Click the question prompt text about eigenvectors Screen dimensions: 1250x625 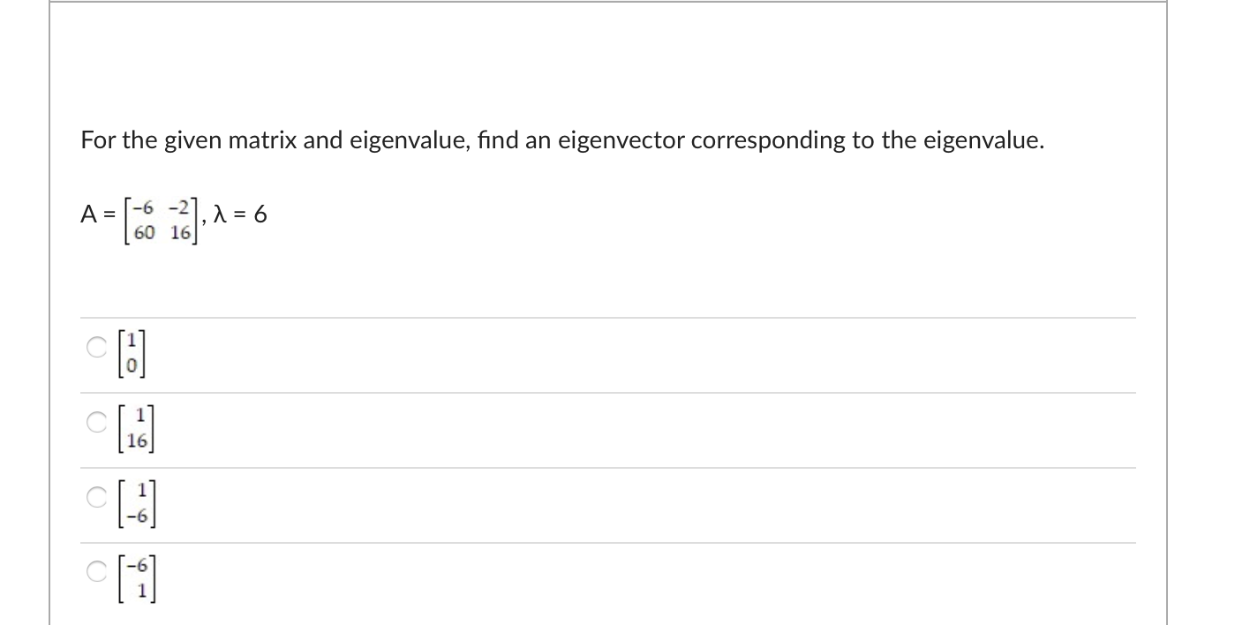click(561, 139)
